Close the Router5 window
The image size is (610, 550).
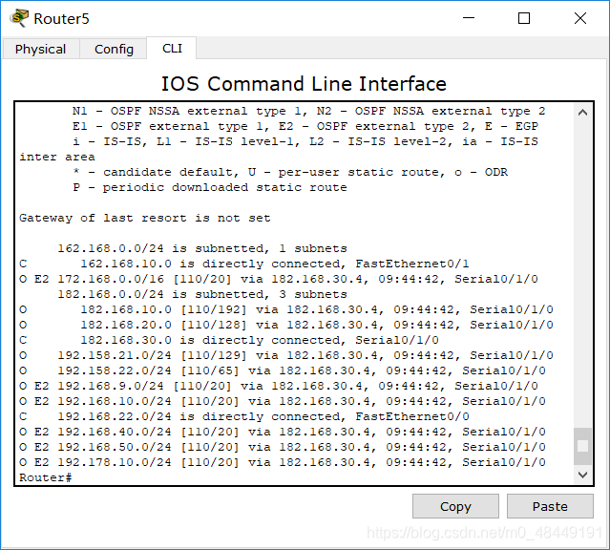[x=580, y=18]
